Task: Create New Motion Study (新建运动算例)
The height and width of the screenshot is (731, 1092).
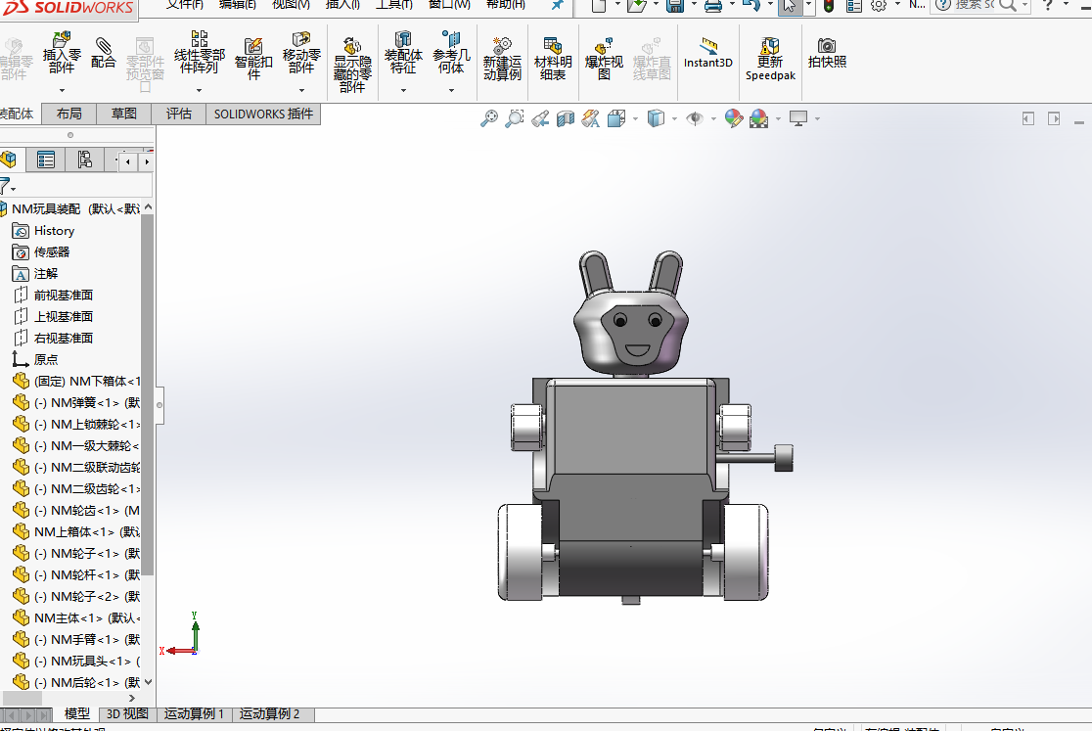Action: point(502,59)
